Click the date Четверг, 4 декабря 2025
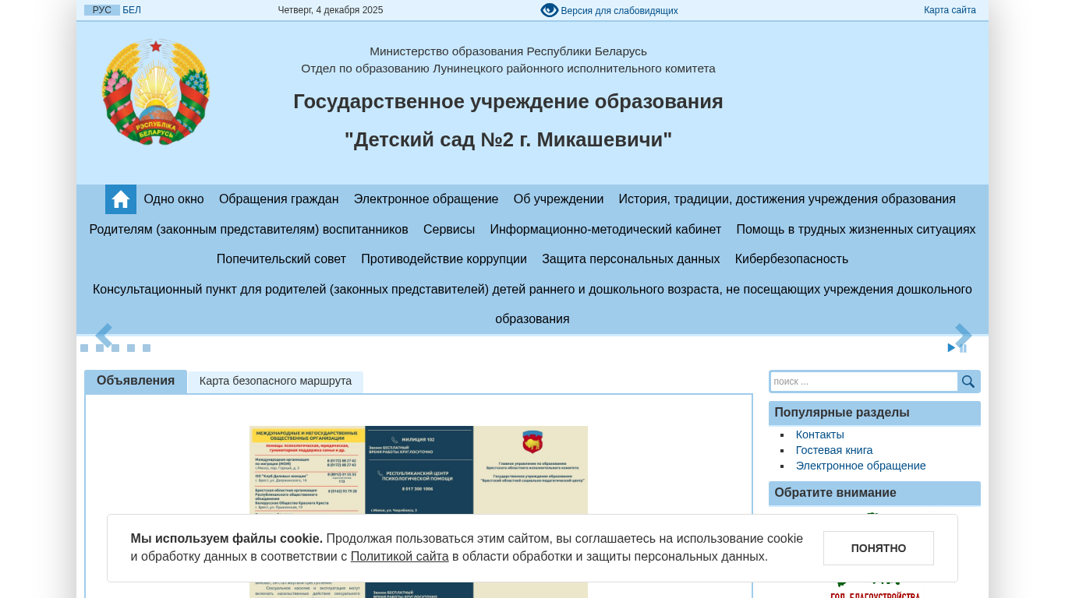This screenshot has height=598, width=1065. tap(331, 10)
